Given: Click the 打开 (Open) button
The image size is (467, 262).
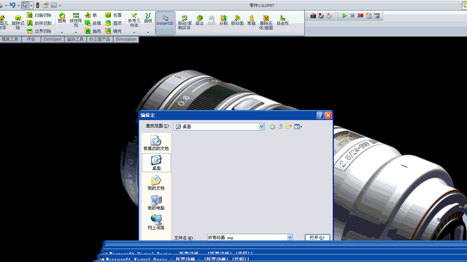Looking at the screenshot, I should tap(317, 237).
